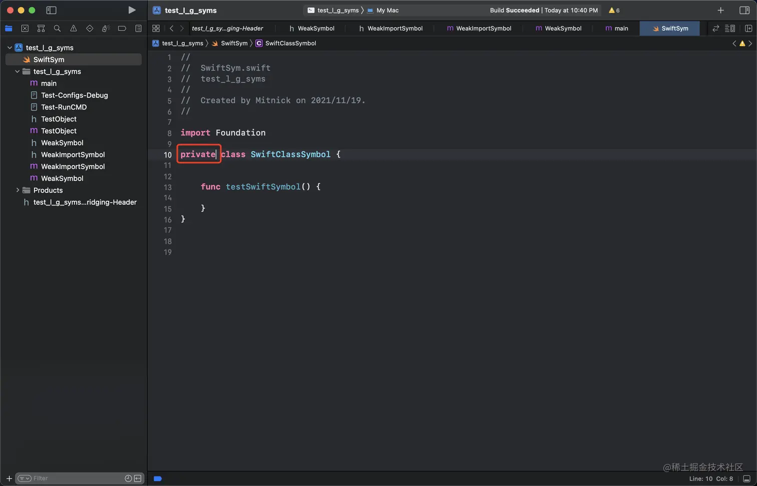Open the filter options menu icon
757x486 pixels.
(25, 478)
